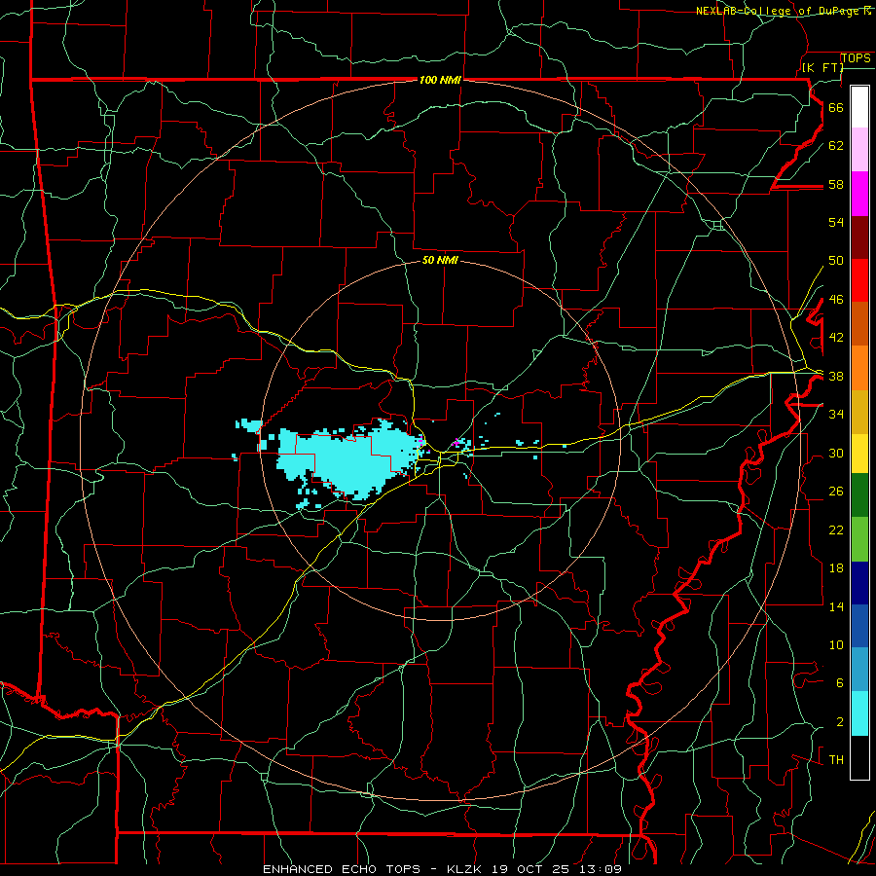Click the 58 legend value

[836, 184]
